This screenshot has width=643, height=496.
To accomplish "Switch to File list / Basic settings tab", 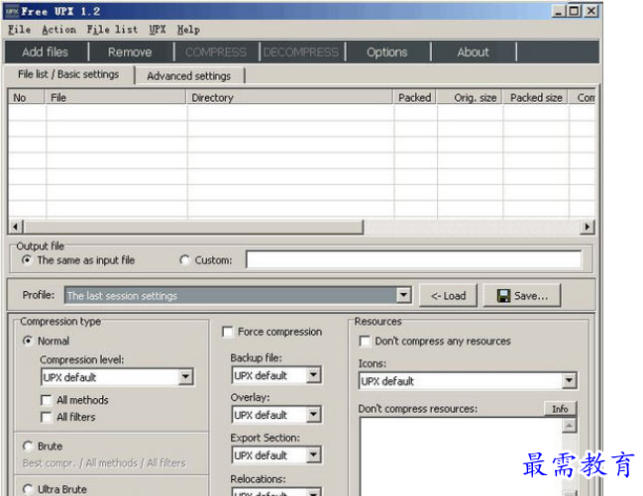I will (x=68, y=74).
